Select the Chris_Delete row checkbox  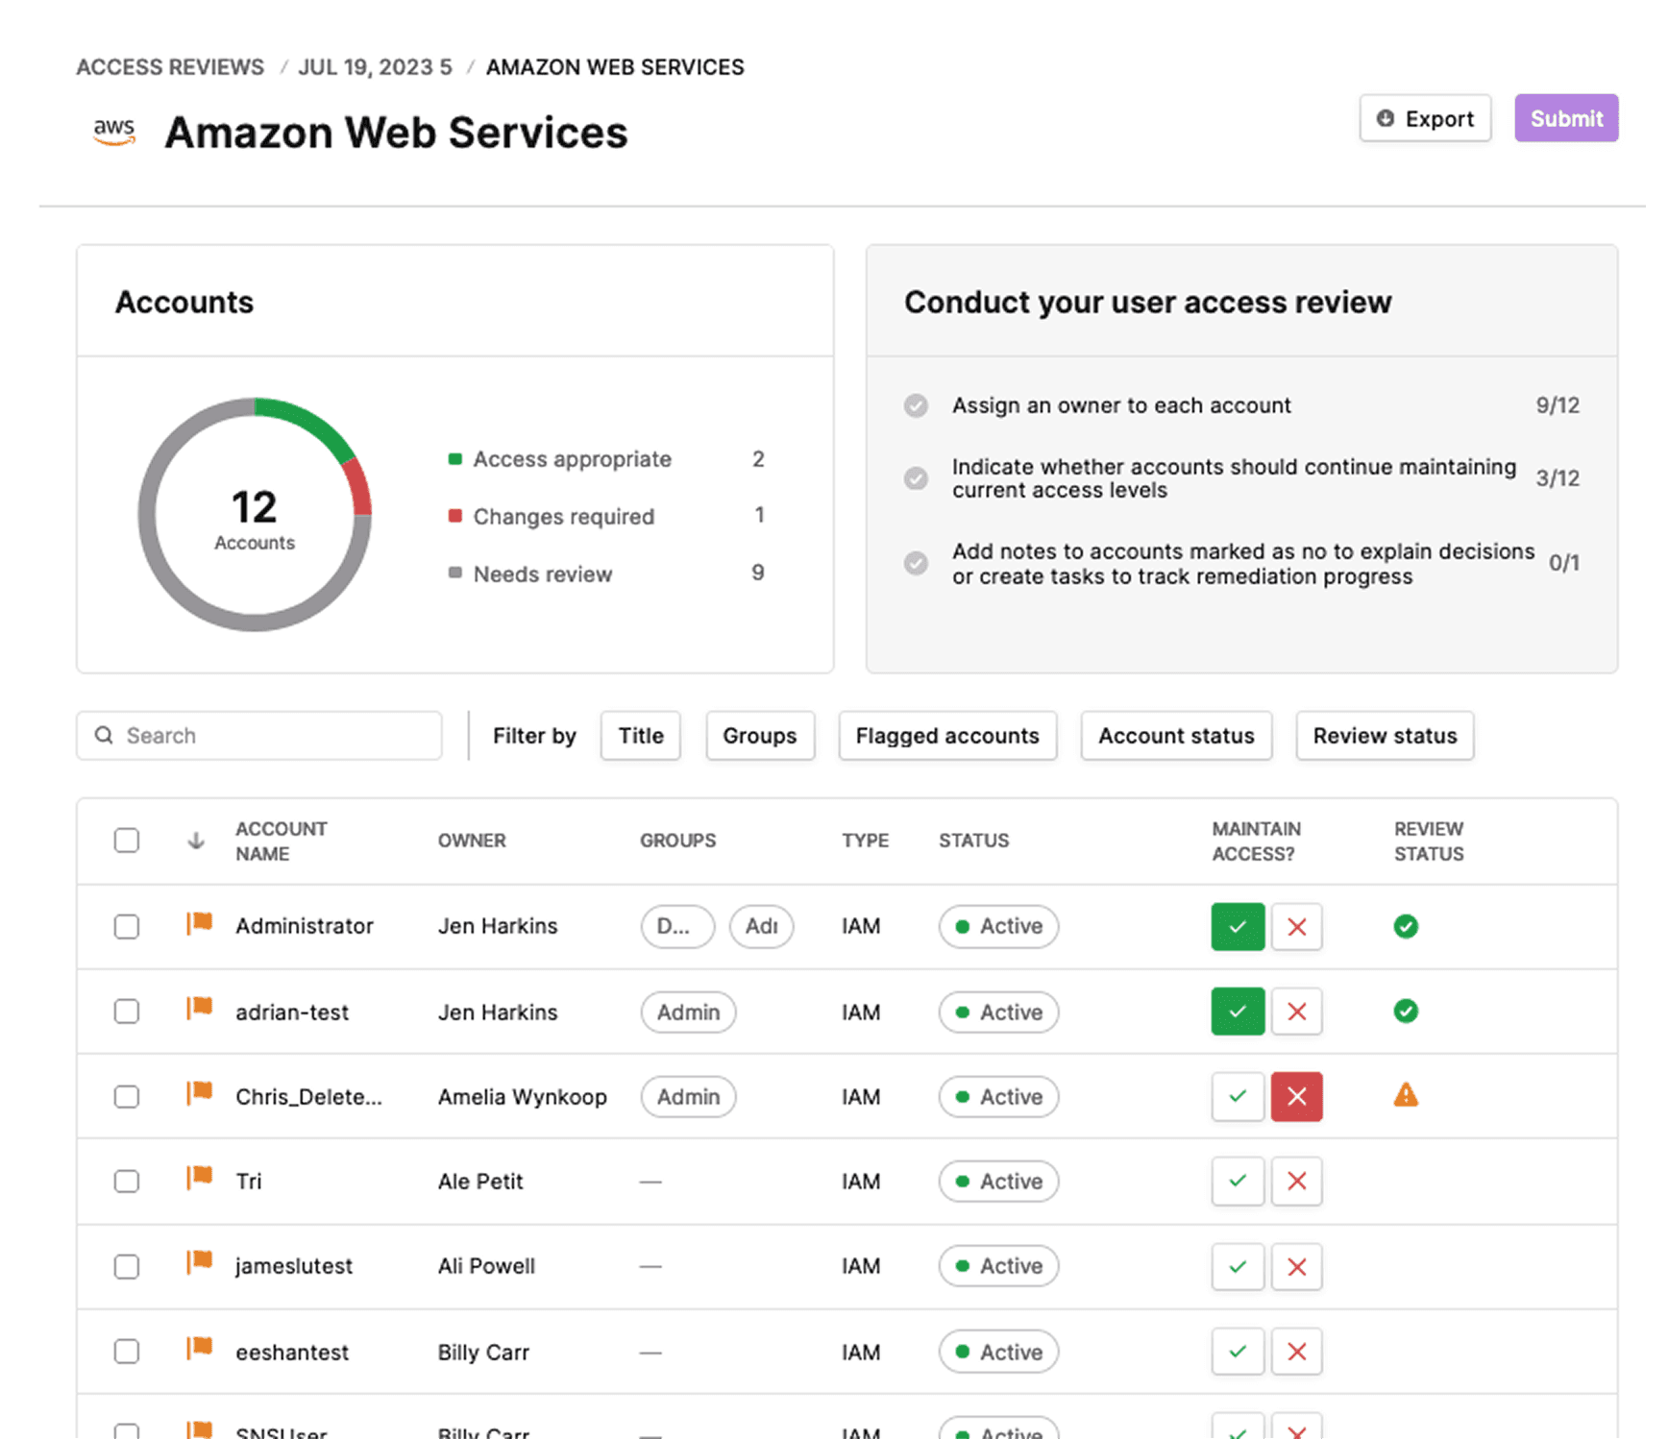tap(127, 1096)
